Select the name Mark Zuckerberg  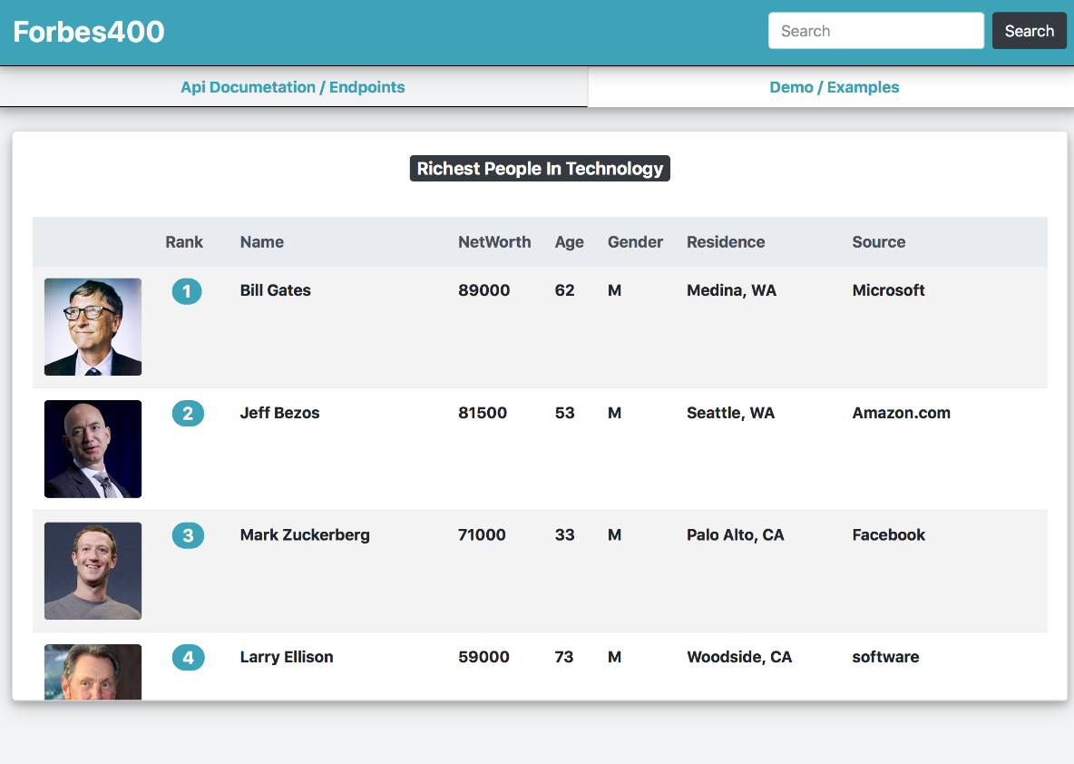pos(305,535)
